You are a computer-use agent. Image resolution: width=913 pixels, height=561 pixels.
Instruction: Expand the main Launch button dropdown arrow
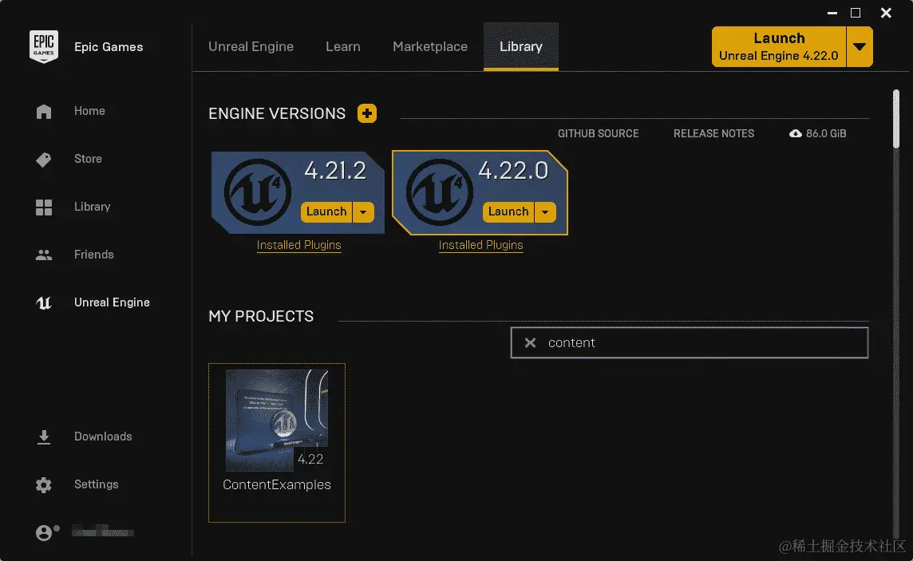click(860, 46)
